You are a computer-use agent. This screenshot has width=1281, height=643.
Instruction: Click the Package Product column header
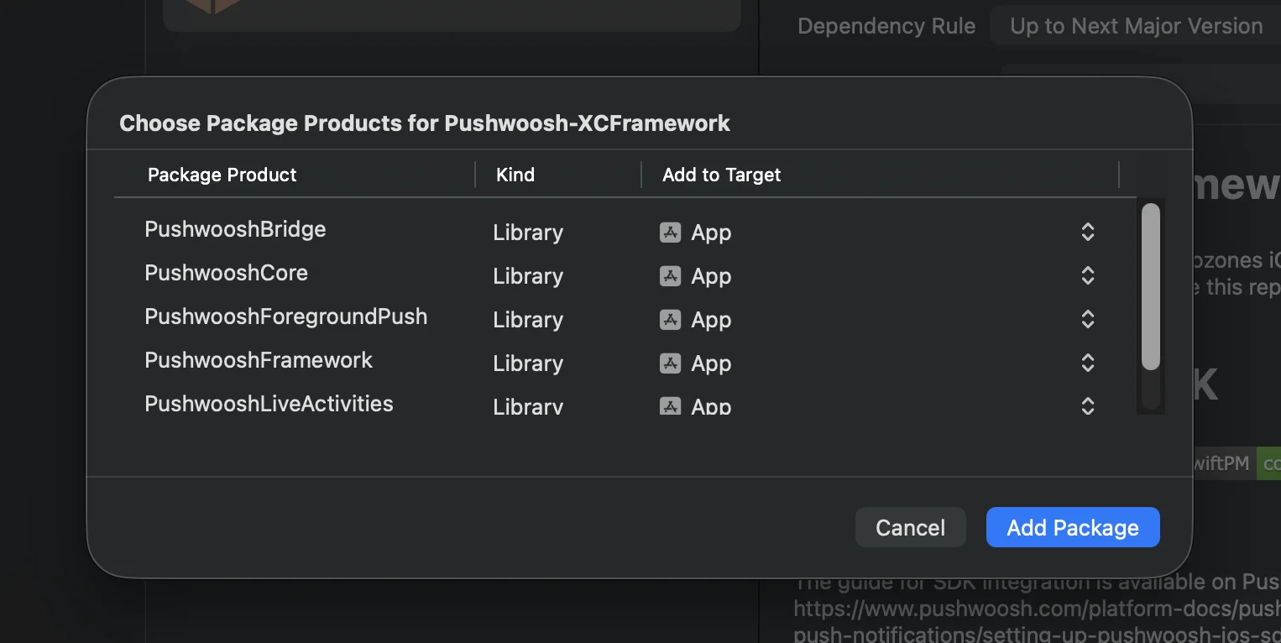[222, 175]
